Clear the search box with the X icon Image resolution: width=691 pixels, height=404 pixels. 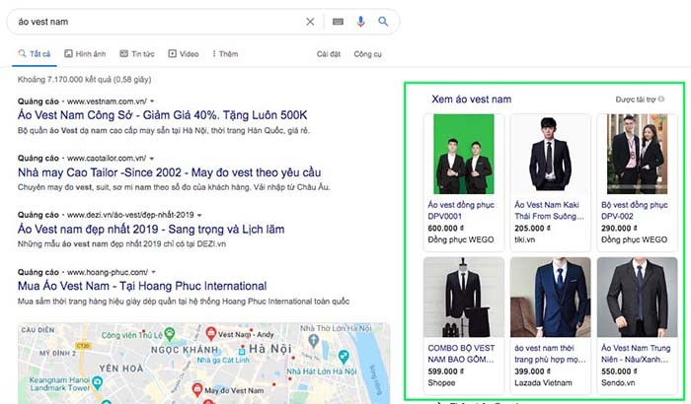tap(310, 22)
